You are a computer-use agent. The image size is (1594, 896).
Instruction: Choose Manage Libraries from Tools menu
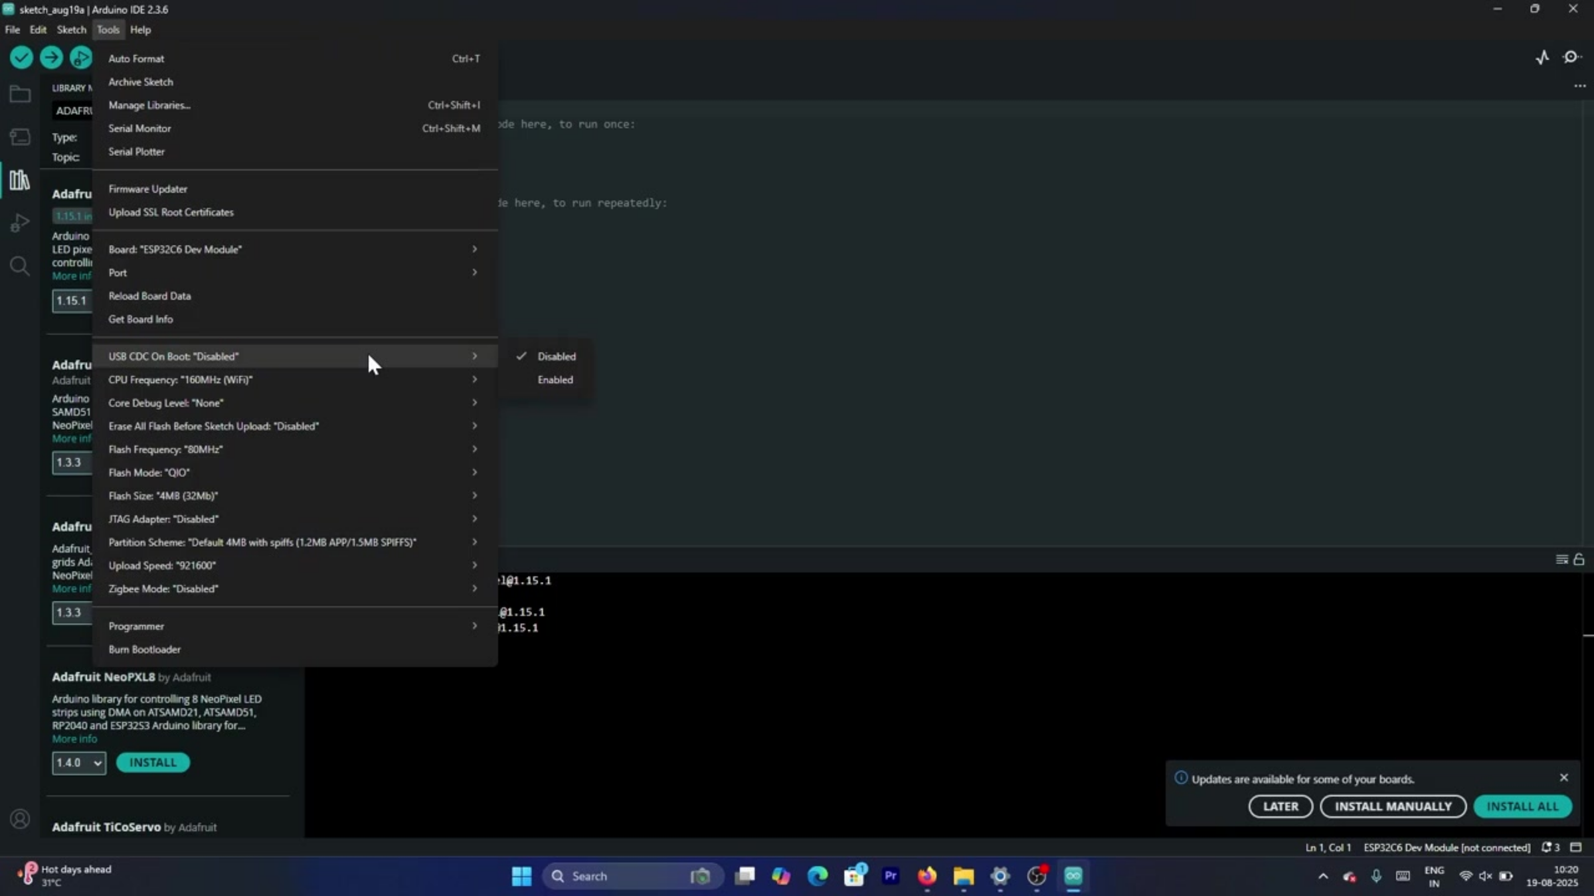[x=295, y=105]
